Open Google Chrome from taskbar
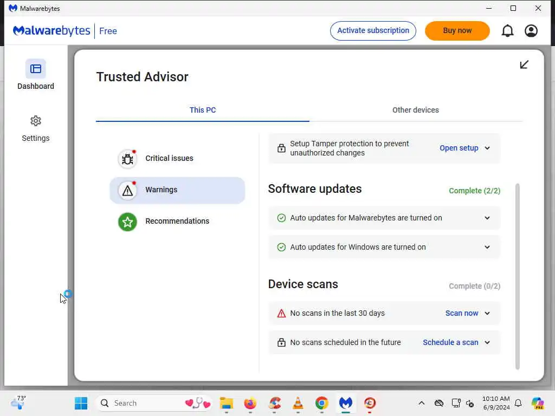The height and width of the screenshot is (416, 555). click(322, 403)
